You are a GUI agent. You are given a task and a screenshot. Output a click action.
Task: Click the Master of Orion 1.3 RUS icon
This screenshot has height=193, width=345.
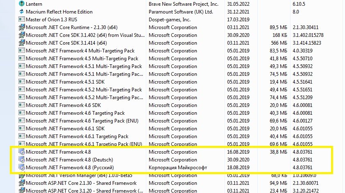[x=22, y=19]
